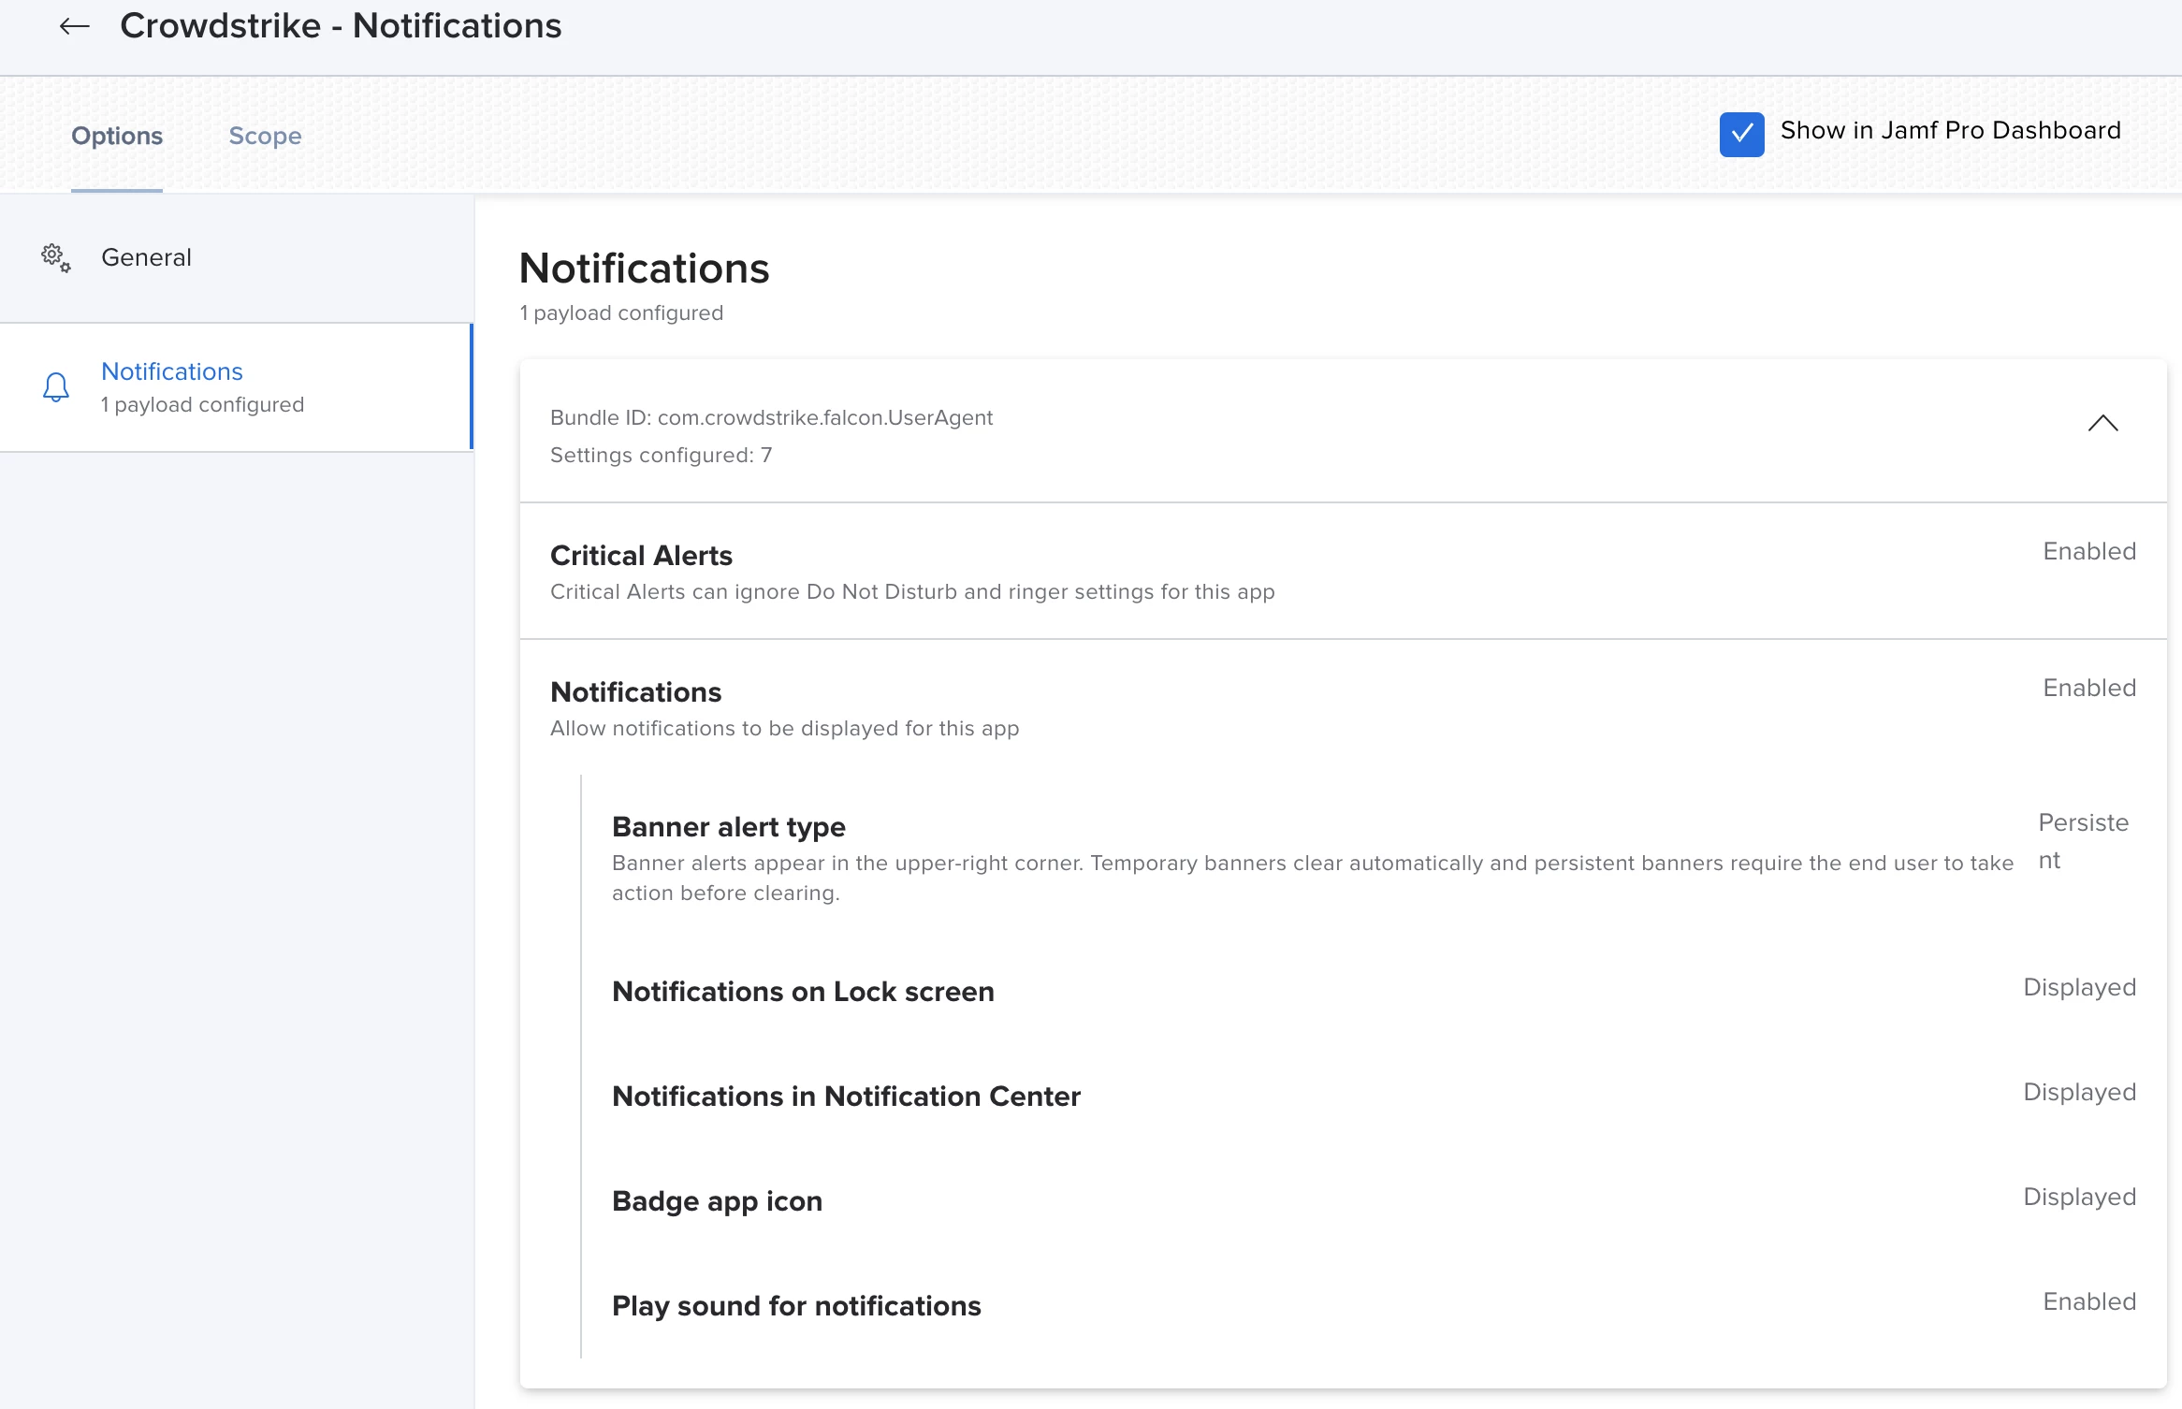
Task: Click the back arrow icon
Action: 75,26
